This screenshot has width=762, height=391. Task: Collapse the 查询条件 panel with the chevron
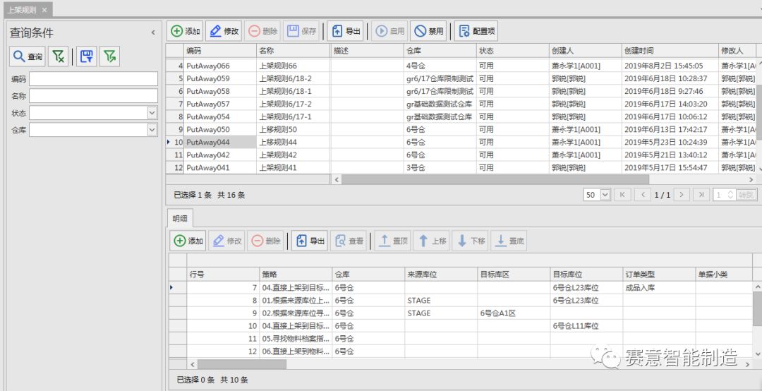click(153, 32)
